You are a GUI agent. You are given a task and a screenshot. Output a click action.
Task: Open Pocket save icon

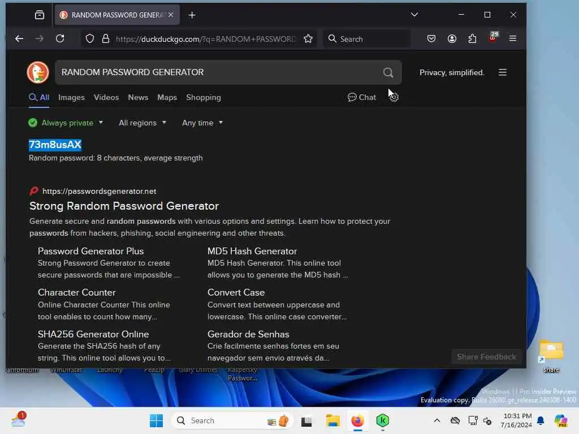[x=431, y=38]
